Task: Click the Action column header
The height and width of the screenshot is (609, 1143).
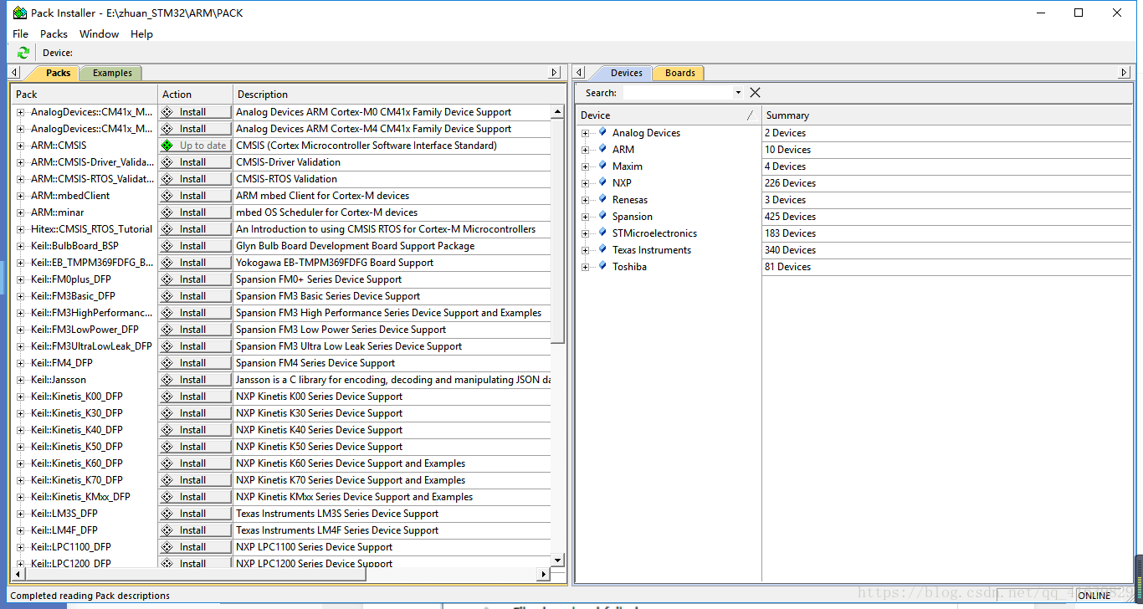Action: [195, 95]
